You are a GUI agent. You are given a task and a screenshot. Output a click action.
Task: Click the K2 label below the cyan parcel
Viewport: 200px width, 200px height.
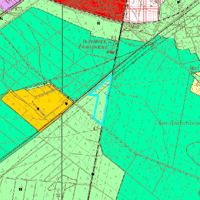(95, 128)
